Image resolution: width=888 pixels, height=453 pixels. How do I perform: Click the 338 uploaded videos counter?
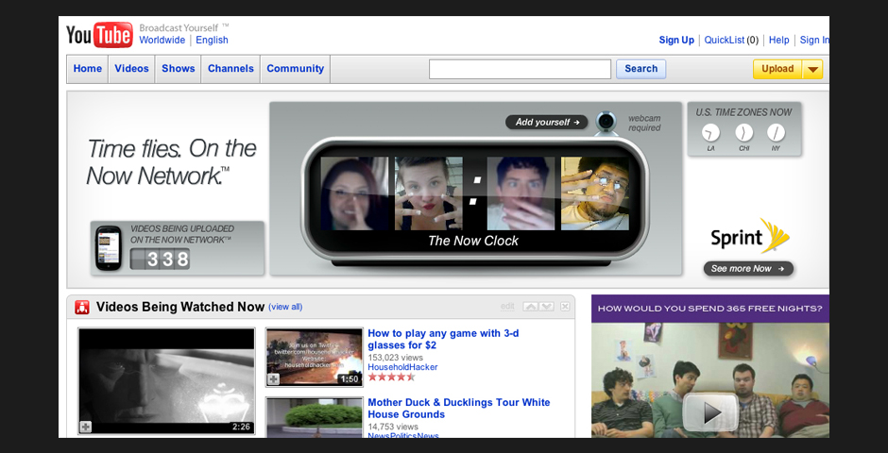(160, 259)
